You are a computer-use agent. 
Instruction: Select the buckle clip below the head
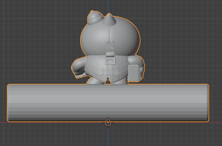tap(110, 59)
